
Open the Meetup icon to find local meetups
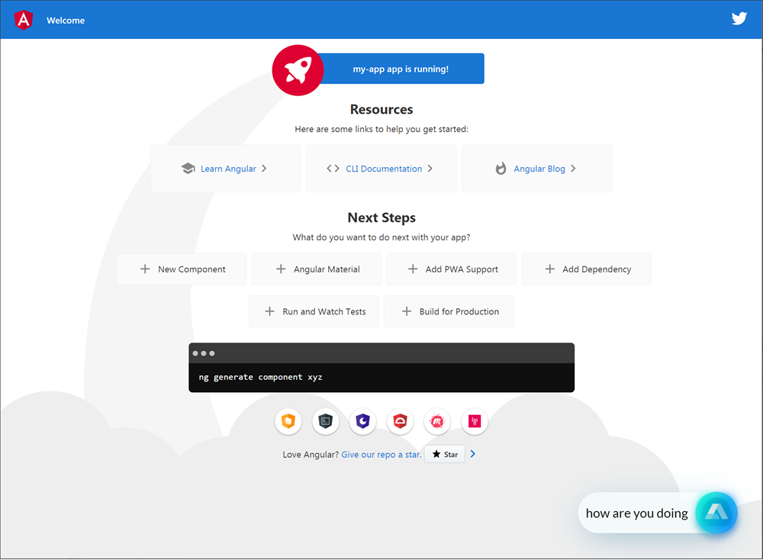point(436,421)
